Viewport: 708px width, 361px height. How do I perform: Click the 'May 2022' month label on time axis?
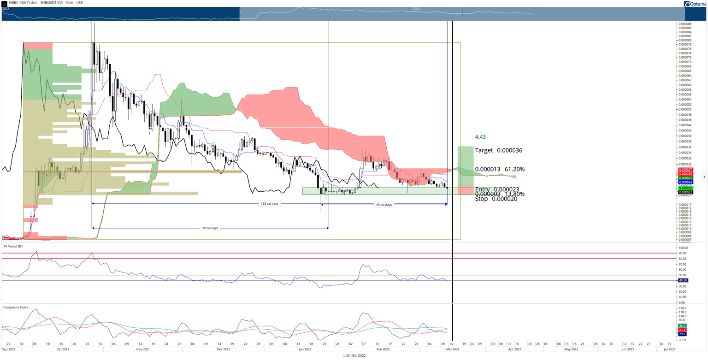(x=571, y=349)
